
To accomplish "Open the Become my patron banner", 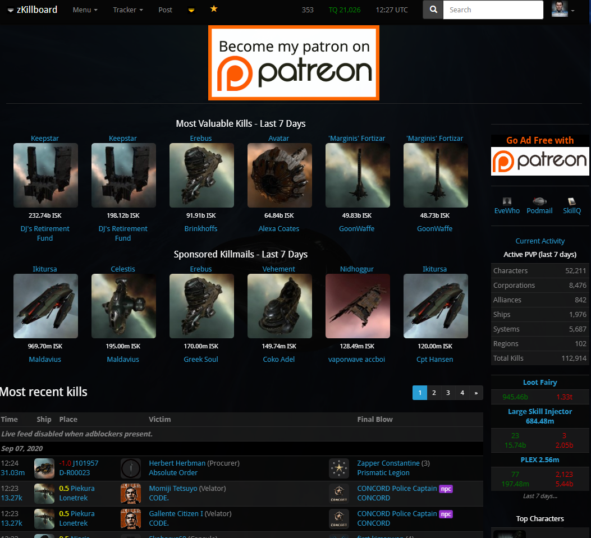I will tap(294, 63).
